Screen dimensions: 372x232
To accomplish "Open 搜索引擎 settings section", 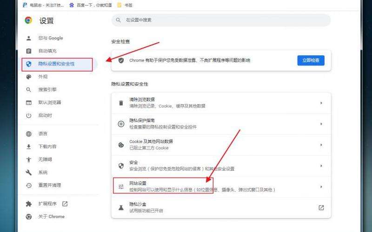I will click(x=47, y=90).
